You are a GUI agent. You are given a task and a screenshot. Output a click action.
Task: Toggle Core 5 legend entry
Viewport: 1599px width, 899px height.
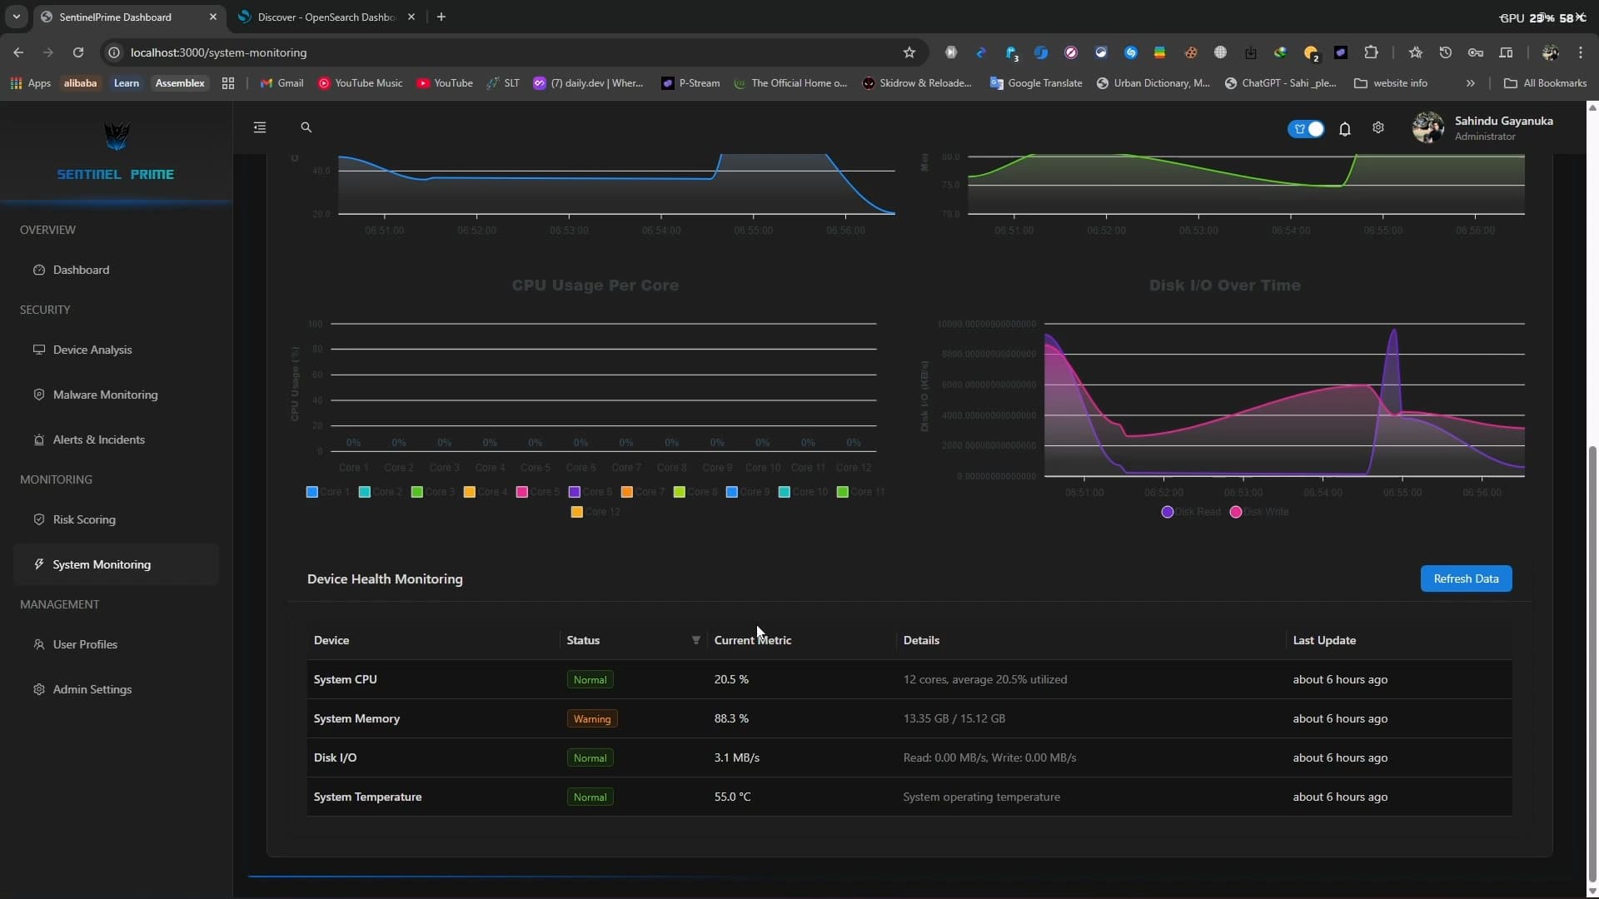click(x=537, y=492)
